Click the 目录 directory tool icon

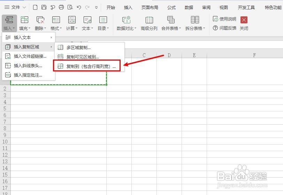[103, 19]
